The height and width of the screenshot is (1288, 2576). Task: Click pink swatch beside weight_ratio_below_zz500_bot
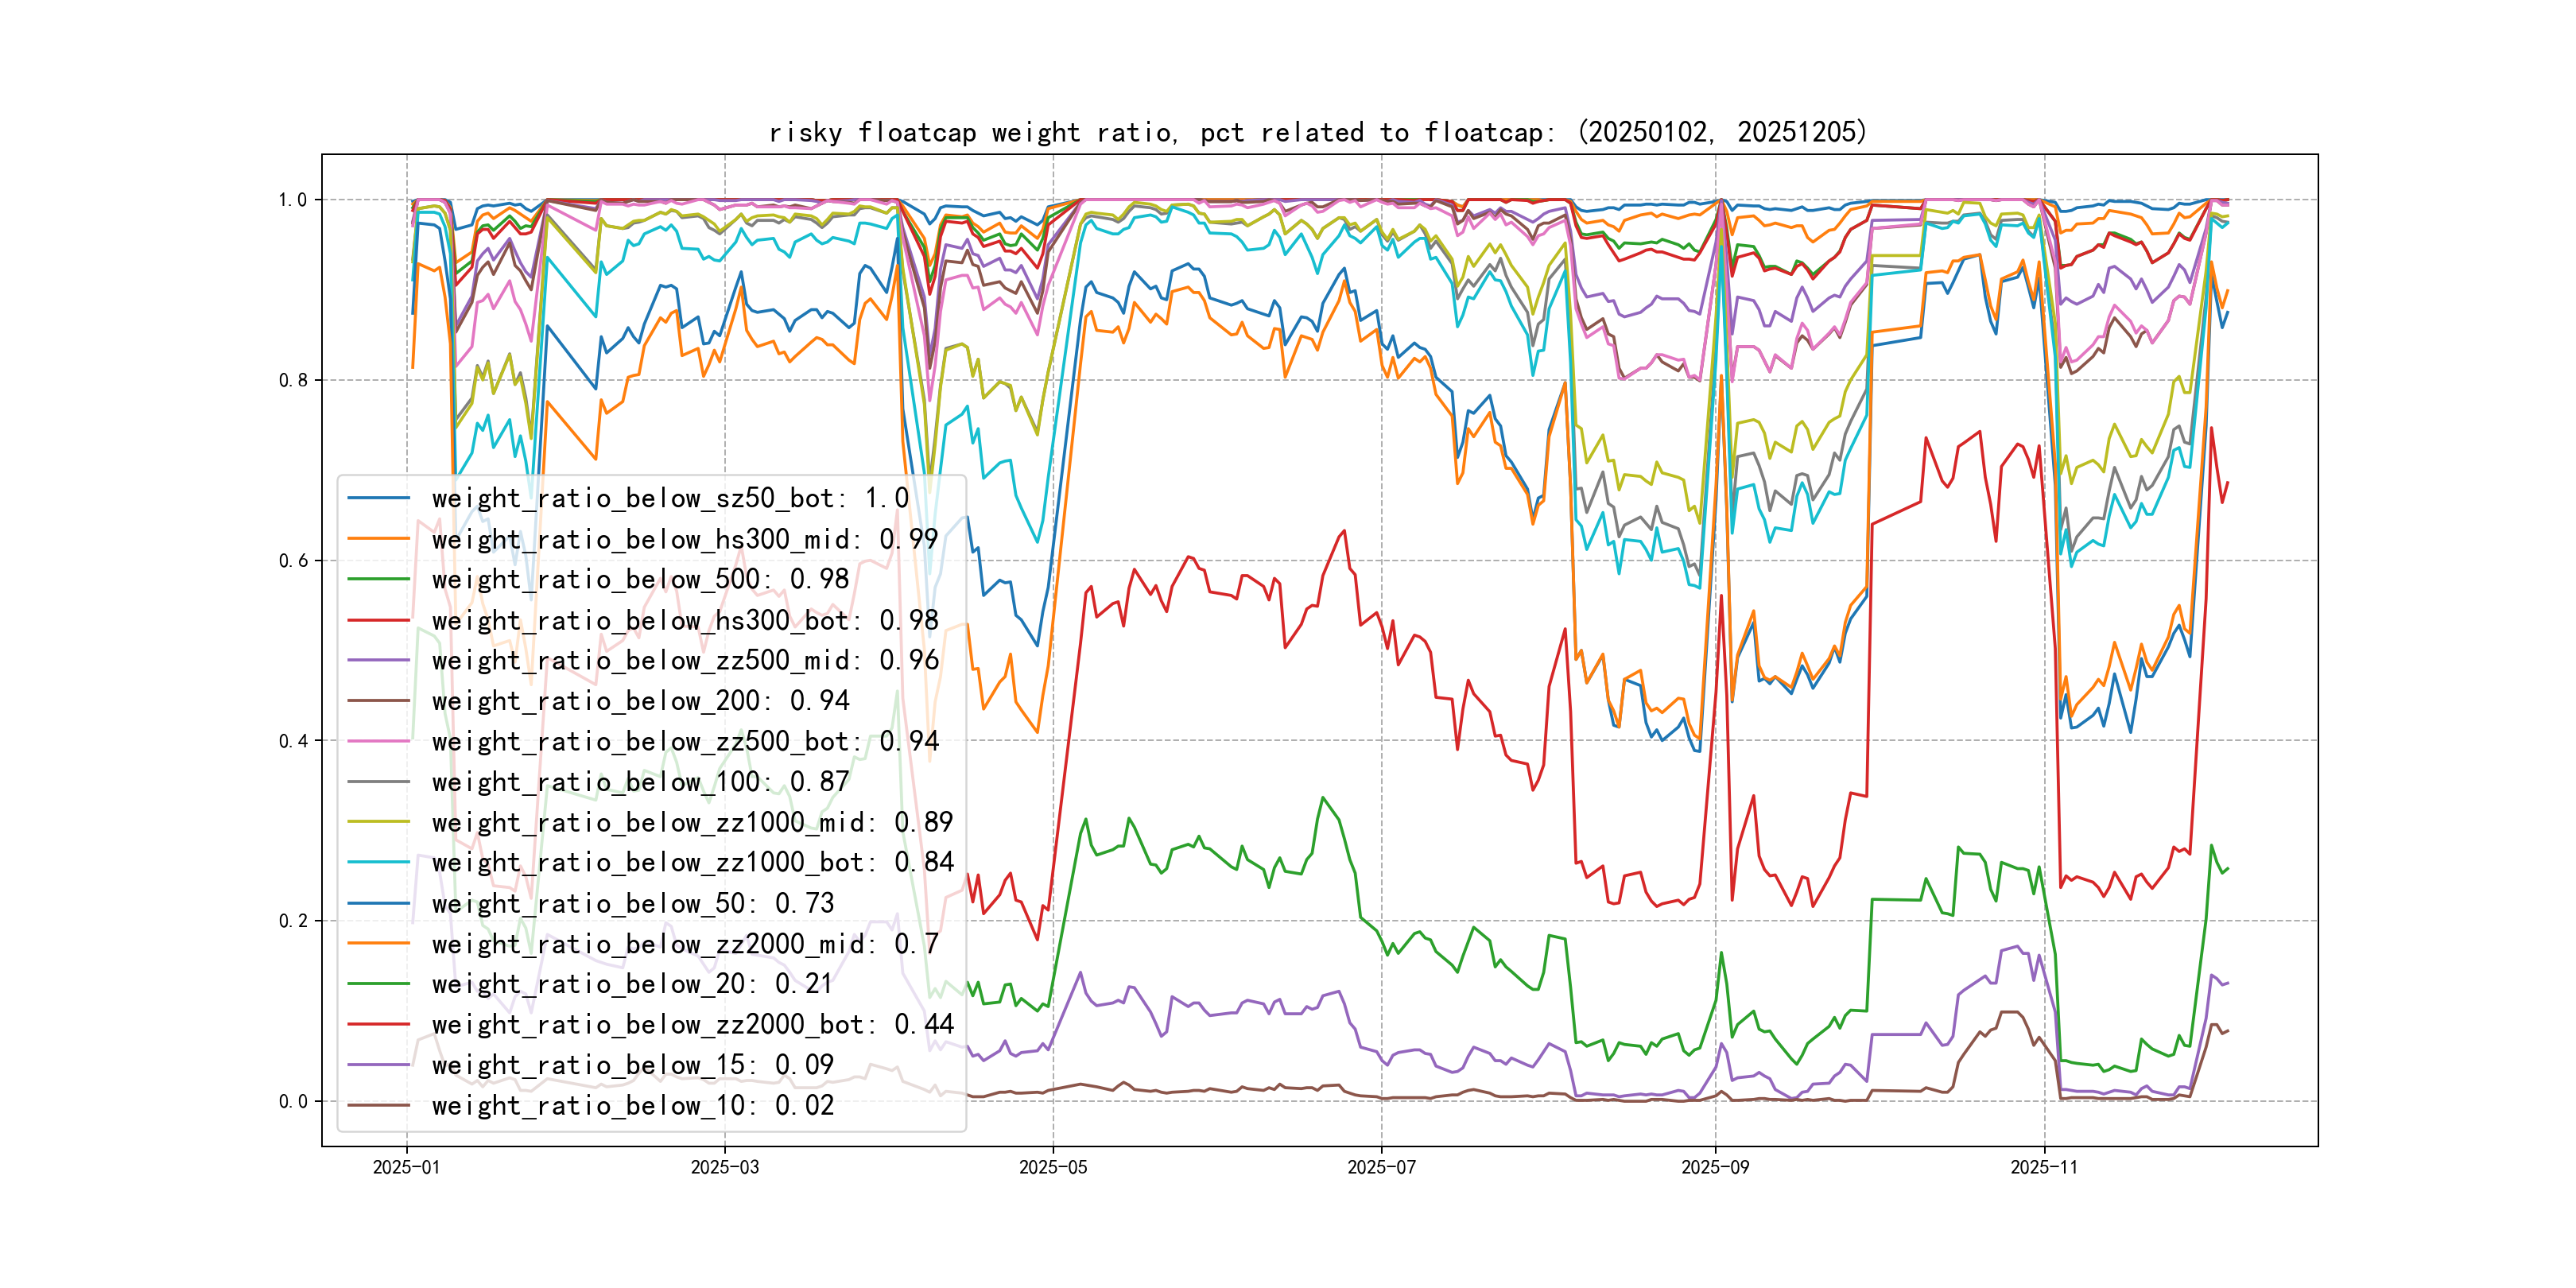pos(378,741)
